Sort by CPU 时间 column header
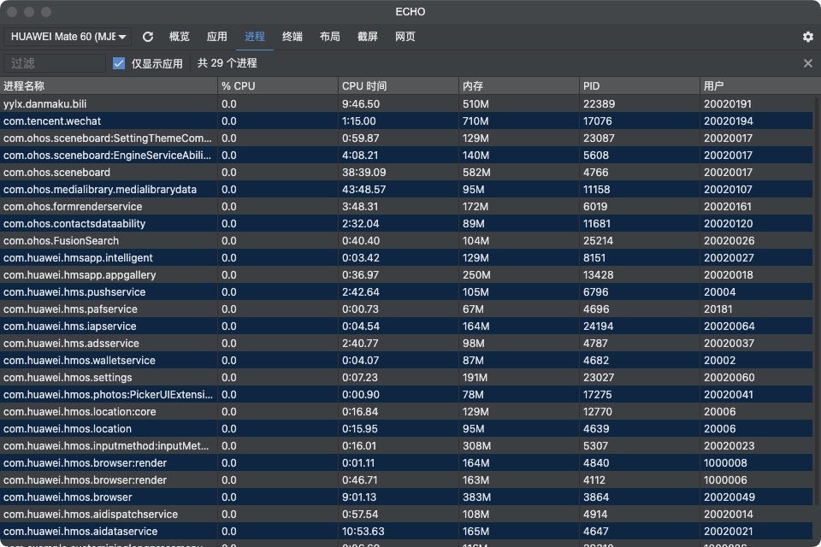Viewport: 821px width, 547px height. point(399,86)
